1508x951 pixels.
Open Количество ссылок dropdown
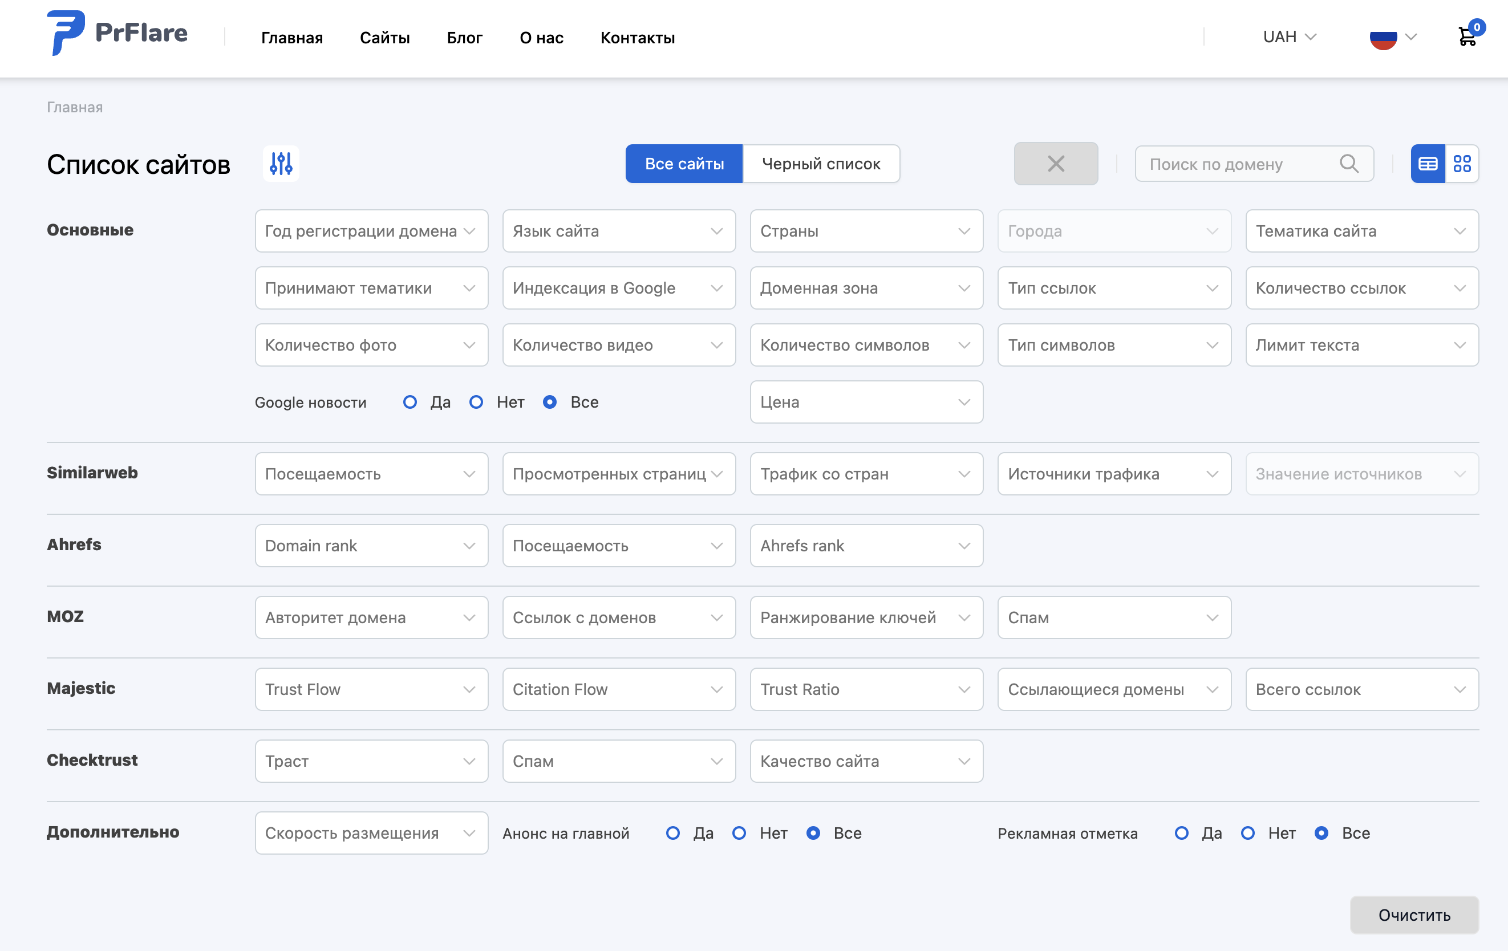click(1362, 288)
